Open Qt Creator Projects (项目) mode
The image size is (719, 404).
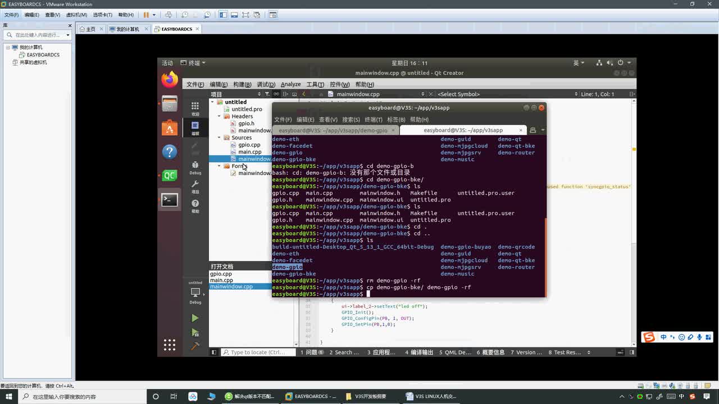(x=195, y=187)
